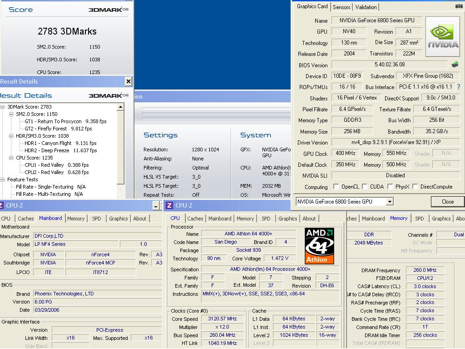Enable the CUDA checkbox
This screenshot has width=465, height=349.
coord(365,186)
